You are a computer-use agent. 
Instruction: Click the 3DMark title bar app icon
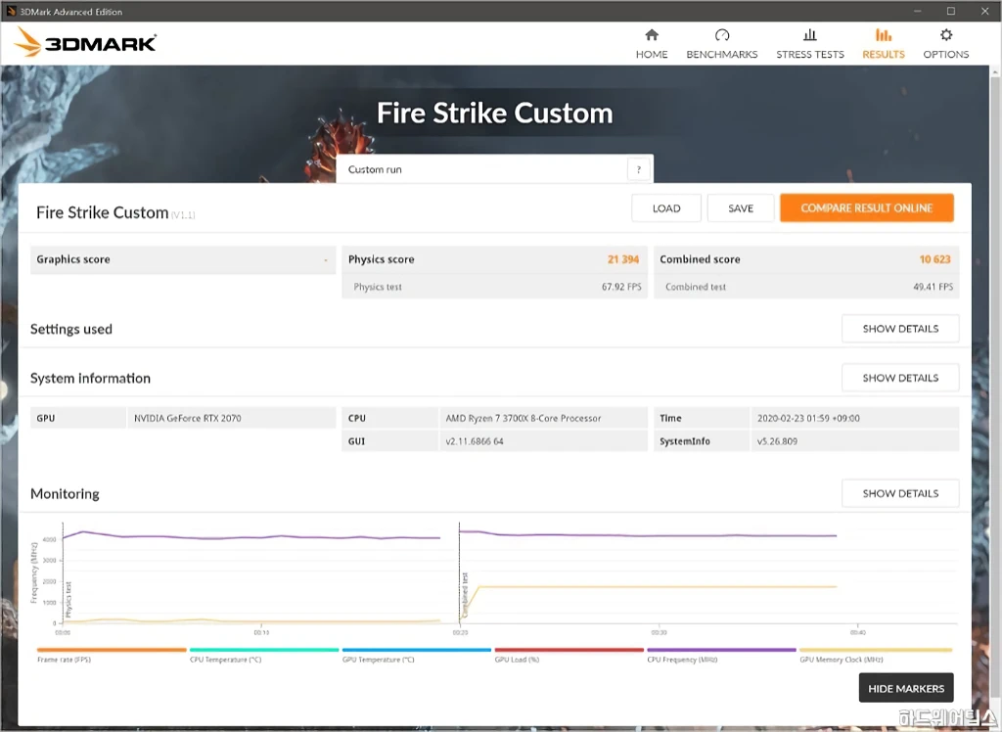pyautogui.click(x=10, y=11)
